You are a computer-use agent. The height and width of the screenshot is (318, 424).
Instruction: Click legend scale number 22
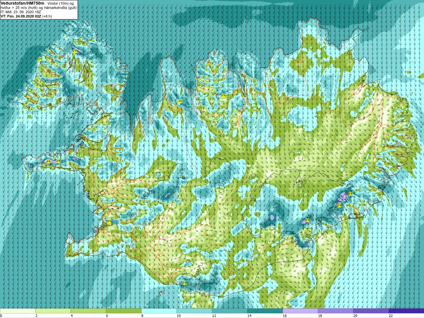pyautogui.click(x=391, y=316)
